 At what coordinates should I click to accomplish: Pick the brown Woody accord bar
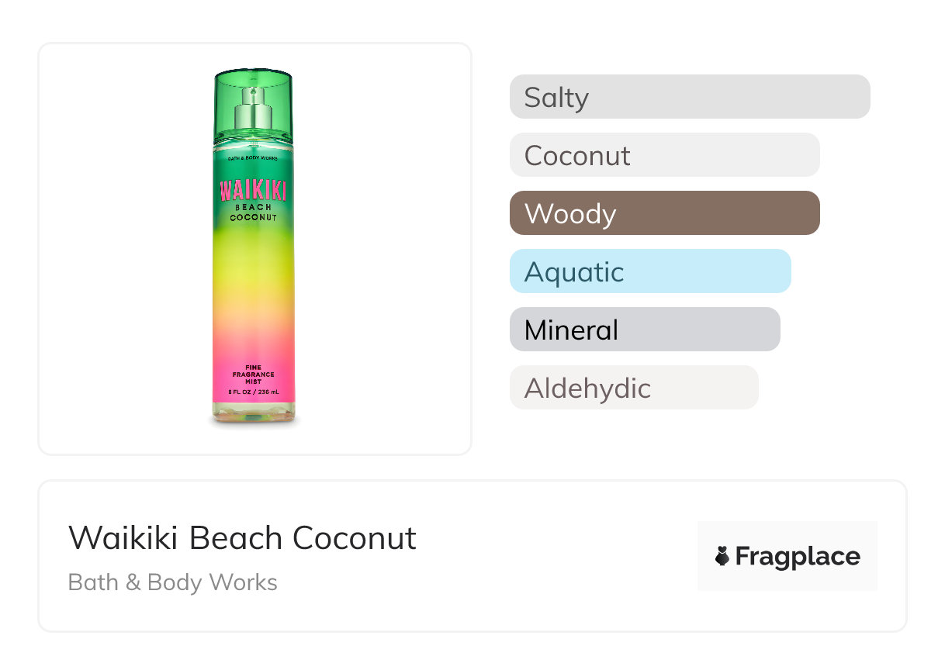(x=664, y=213)
